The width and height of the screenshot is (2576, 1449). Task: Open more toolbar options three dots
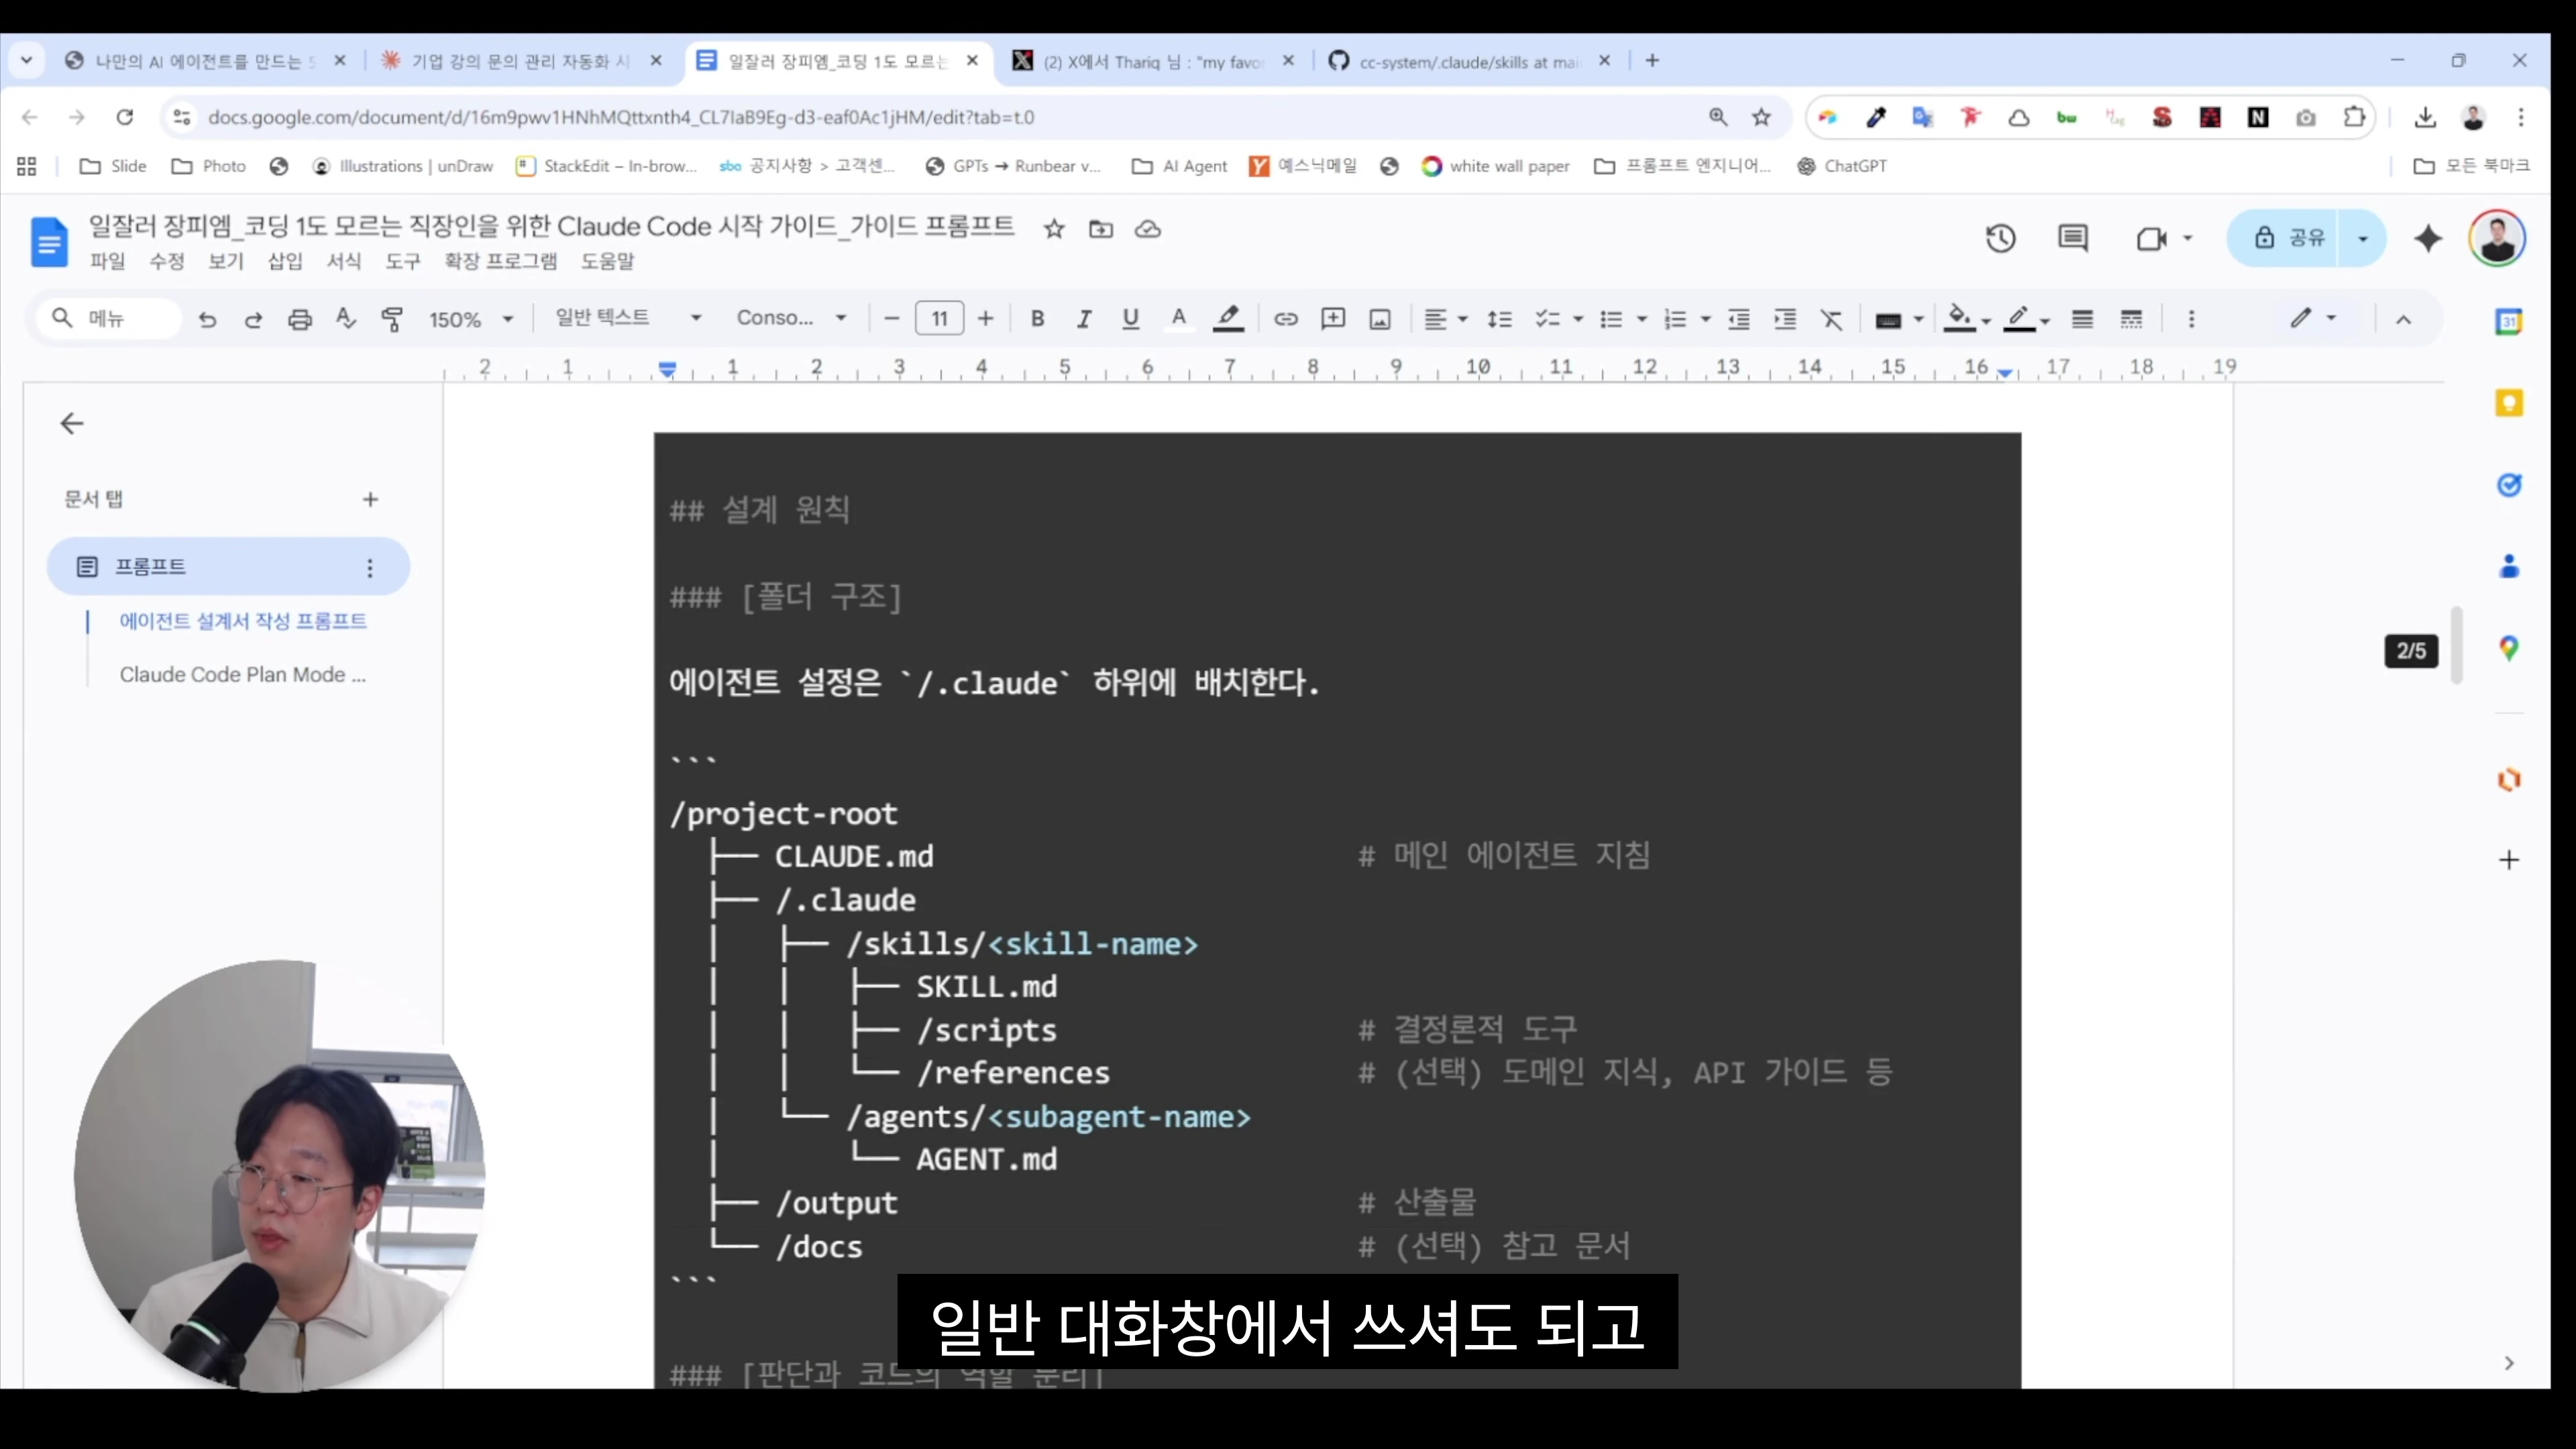pyautogui.click(x=2191, y=319)
